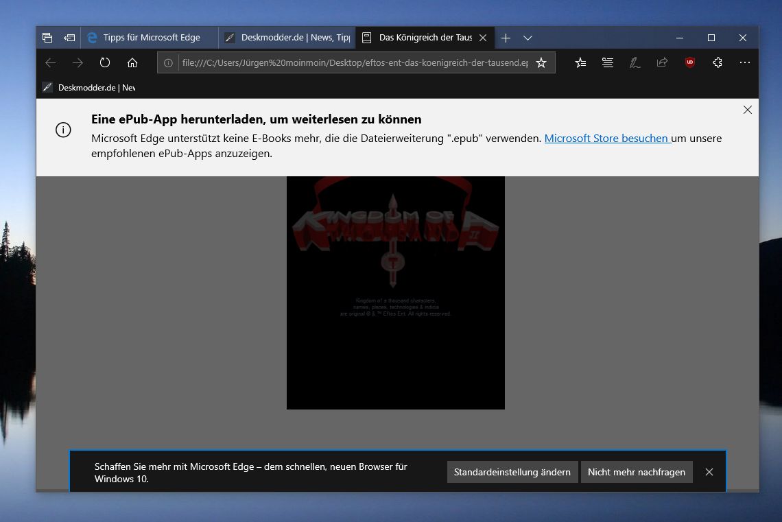Refresh the current page
The image size is (782, 522).
(105, 63)
